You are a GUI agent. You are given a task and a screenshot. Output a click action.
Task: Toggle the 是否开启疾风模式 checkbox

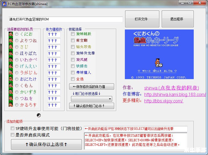12,135
